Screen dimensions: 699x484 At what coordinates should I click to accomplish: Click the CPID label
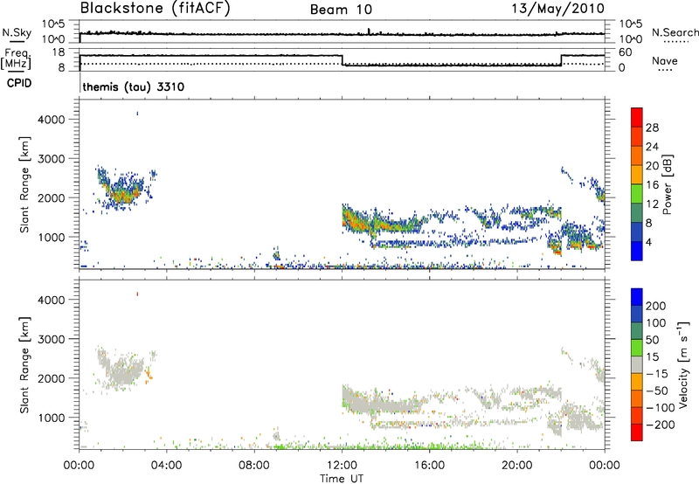coord(19,83)
